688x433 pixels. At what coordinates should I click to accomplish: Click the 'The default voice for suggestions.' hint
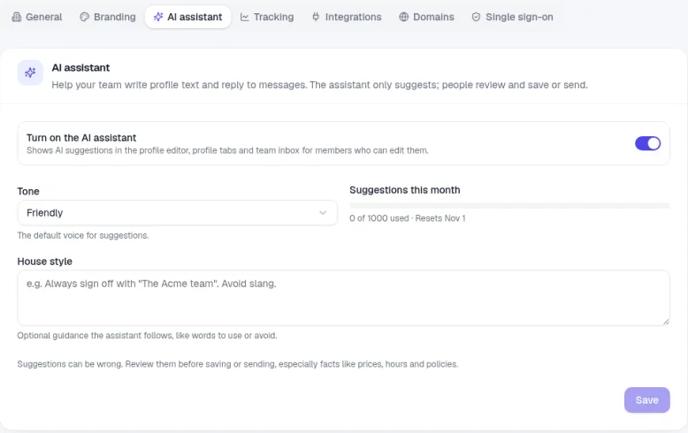coord(83,236)
